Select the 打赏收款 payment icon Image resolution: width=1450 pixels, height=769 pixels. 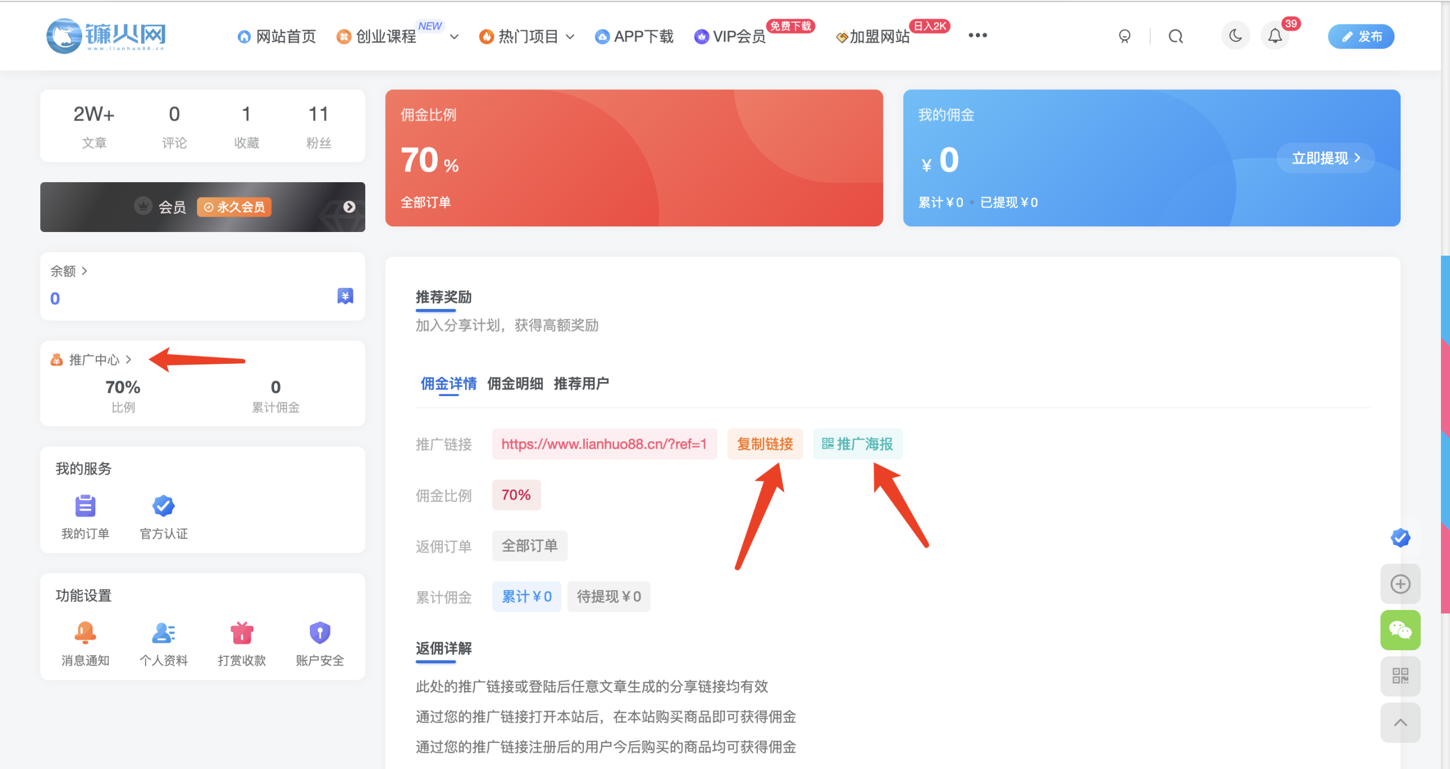(241, 633)
